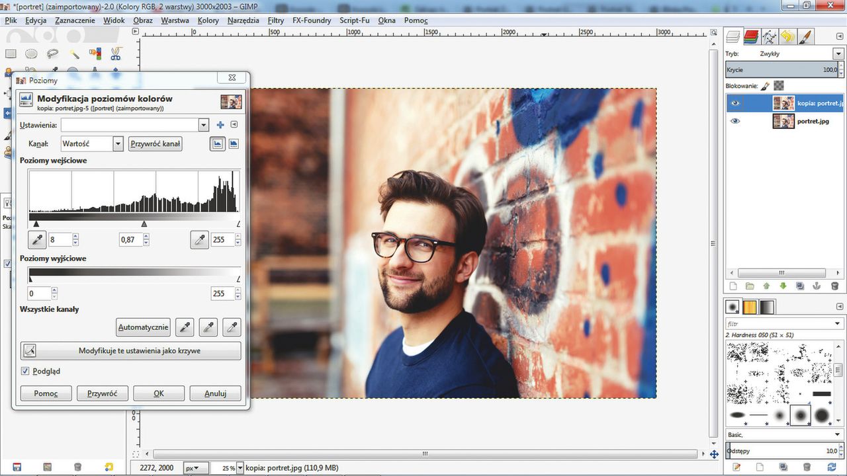Anchor the floating layer icon

pyautogui.click(x=817, y=286)
